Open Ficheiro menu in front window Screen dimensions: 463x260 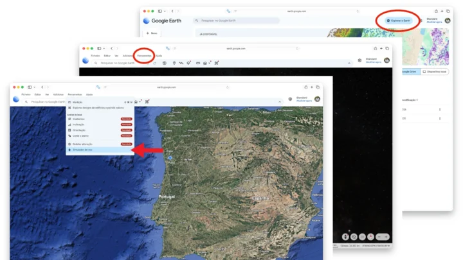26,94
